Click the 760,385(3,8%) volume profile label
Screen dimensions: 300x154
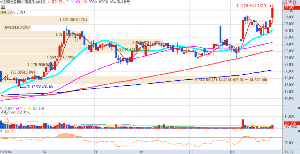(23, 72)
